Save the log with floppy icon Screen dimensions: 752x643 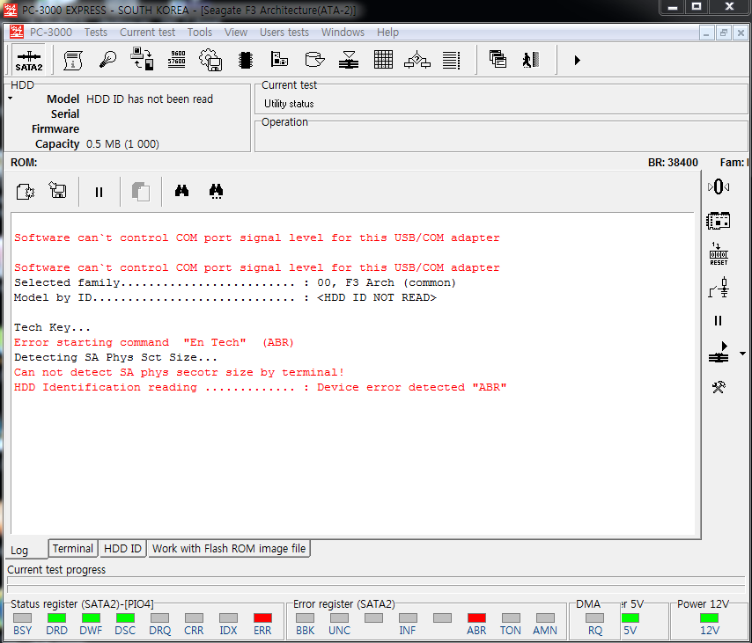(x=58, y=190)
